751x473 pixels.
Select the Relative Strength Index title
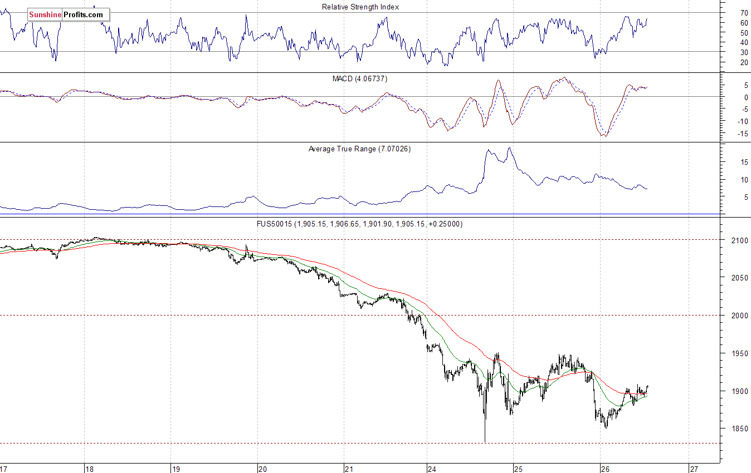[x=360, y=7]
